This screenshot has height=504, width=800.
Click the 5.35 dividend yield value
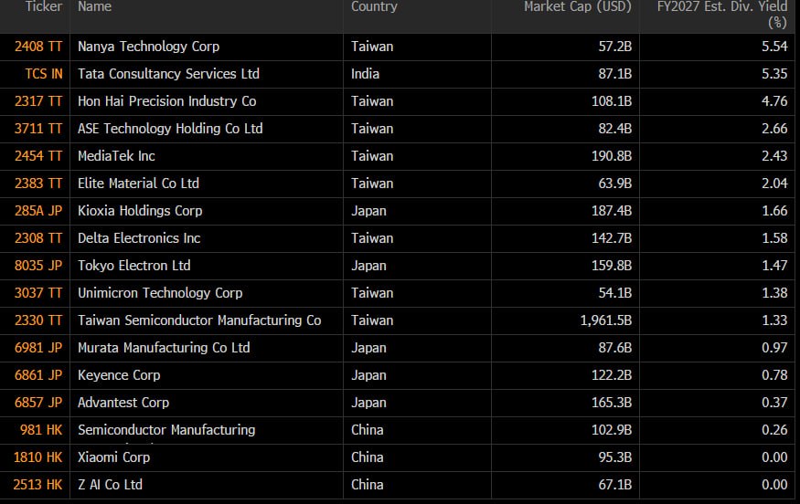[x=774, y=74]
